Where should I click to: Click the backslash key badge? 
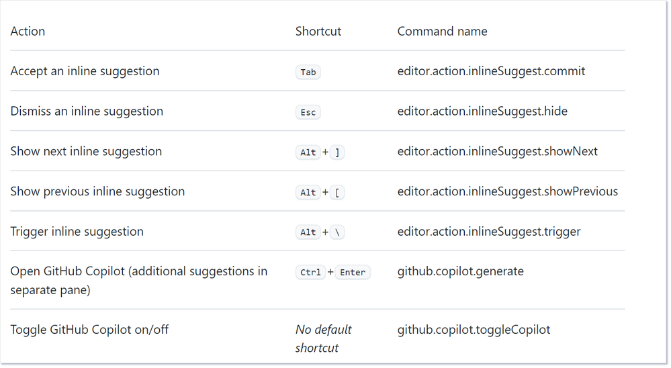[x=337, y=232]
